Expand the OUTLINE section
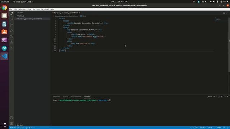This screenshot has height=129, width=230. point(19,125)
